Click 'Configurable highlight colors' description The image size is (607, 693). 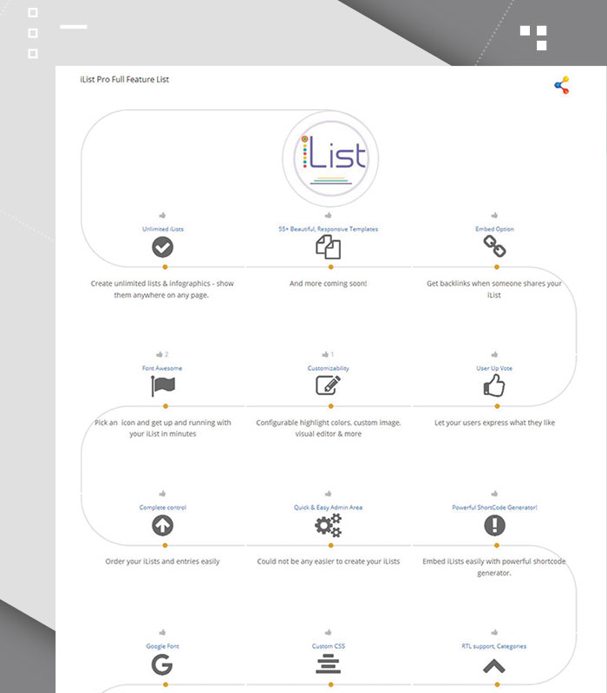tap(329, 428)
